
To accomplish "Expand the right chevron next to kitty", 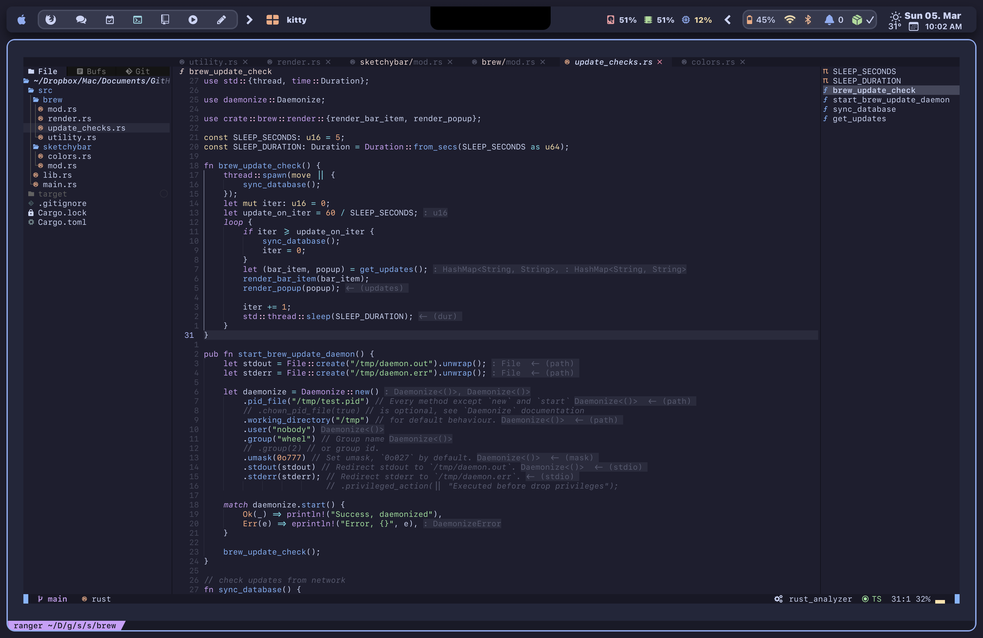I will 249,20.
